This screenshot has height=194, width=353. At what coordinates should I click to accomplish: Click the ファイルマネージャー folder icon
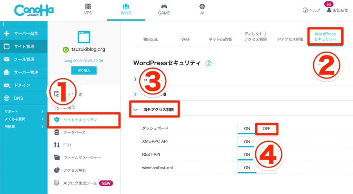(x=57, y=157)
